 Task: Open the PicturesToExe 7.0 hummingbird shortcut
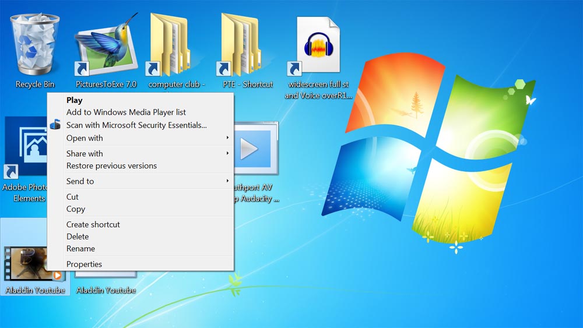click(x=106, y=45)
